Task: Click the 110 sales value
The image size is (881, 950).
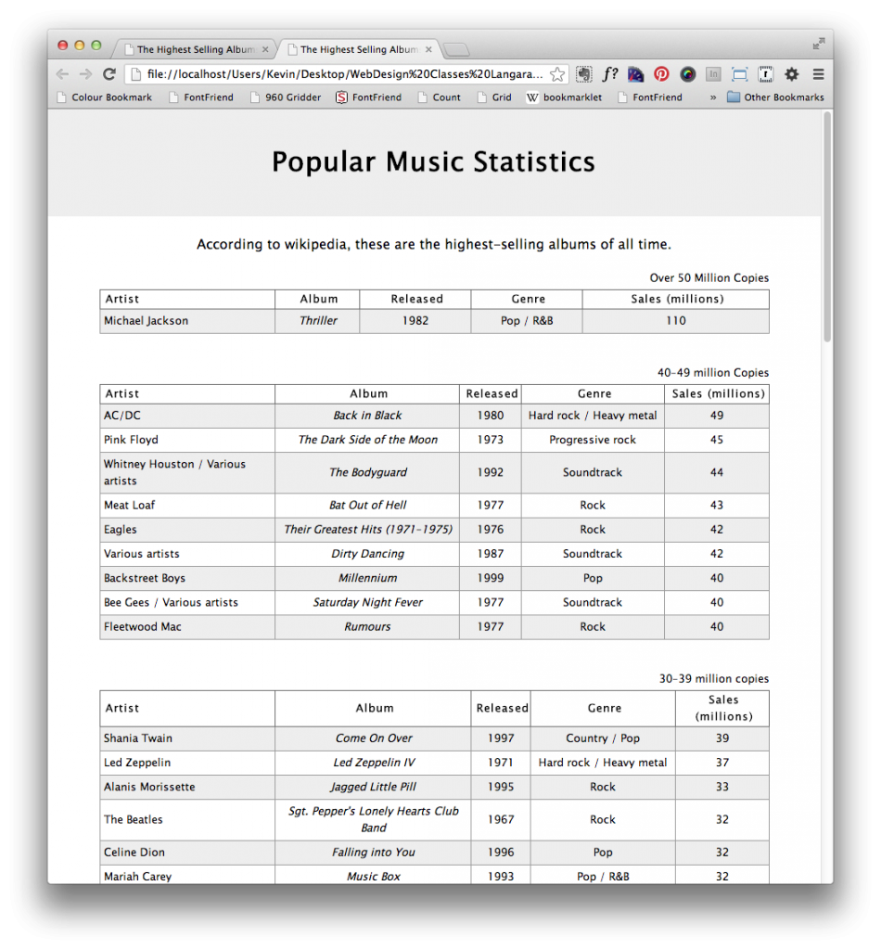Action: 676,321
